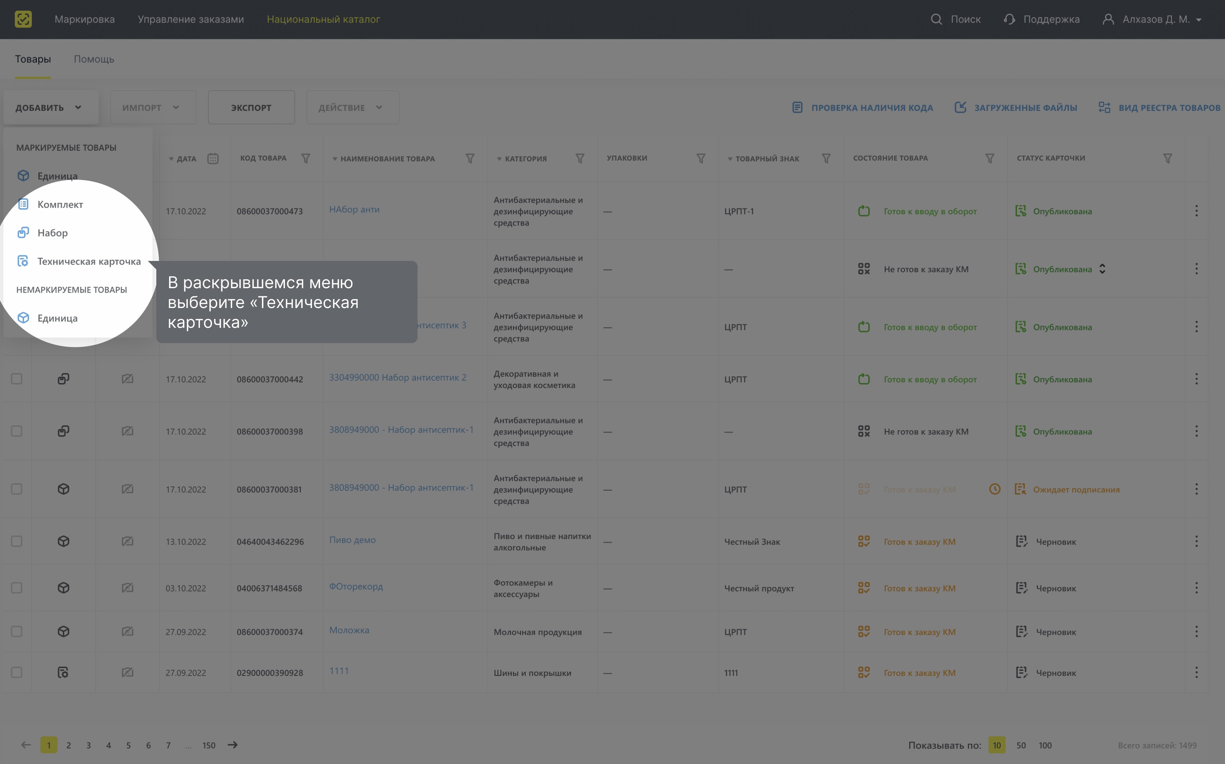This screenshot has width=1225, height=764.
Task: Open product link Моложка
Action: 349,629
